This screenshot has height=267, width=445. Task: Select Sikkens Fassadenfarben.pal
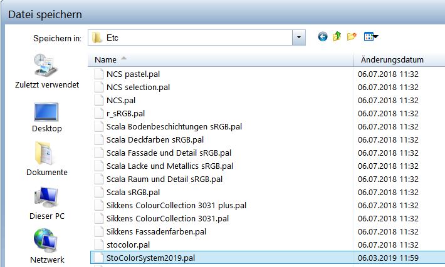click(156, 231)
